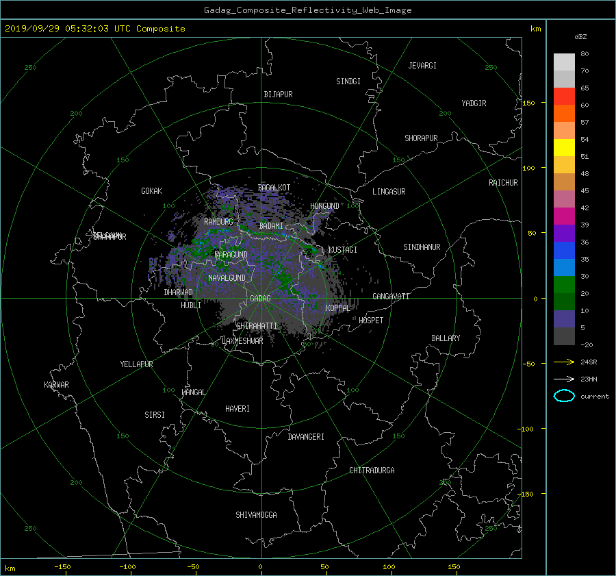Screen dimensions: 616x576
Task: Click the yellow 24SR arrow legend icon
Action: point(564,362)
